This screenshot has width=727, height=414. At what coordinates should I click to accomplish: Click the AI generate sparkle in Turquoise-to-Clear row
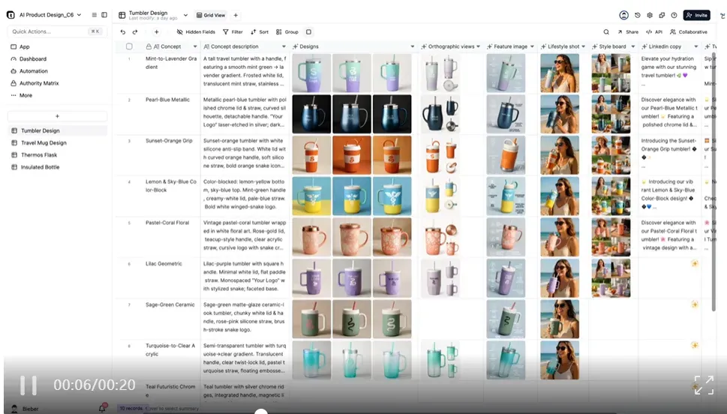click(x=695, y=345)
